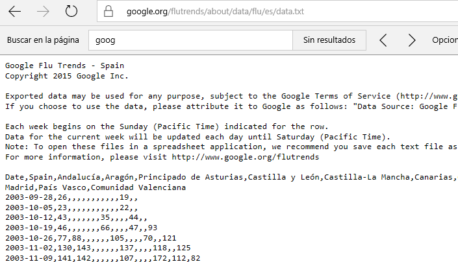Click the search field containing "goog"
The image size is (458, 262).
(190, 40)
